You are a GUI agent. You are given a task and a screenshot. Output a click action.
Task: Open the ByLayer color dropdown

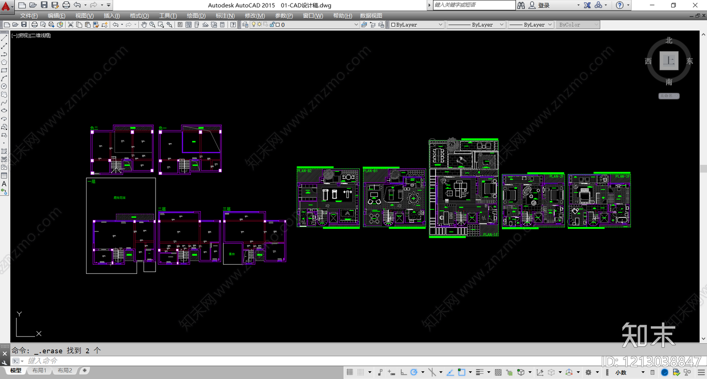point(416,25)
